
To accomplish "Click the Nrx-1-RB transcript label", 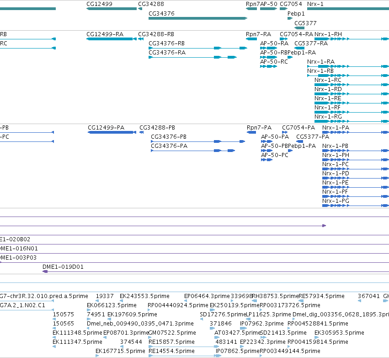I will (x=320, y=71).
